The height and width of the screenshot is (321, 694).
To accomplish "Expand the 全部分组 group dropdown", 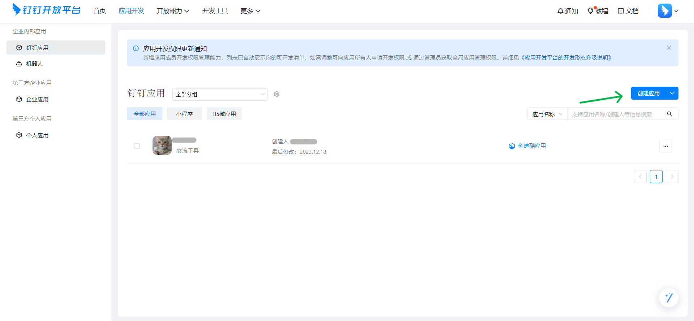I will click(220, 94).
